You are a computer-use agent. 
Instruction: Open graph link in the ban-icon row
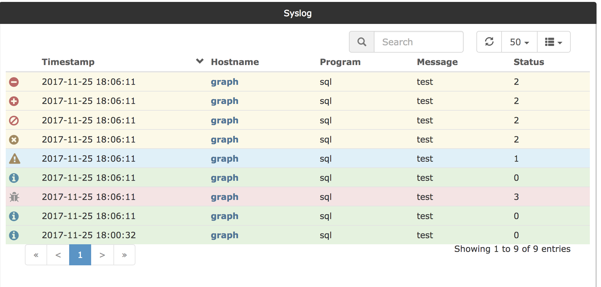tap(225, 121)
